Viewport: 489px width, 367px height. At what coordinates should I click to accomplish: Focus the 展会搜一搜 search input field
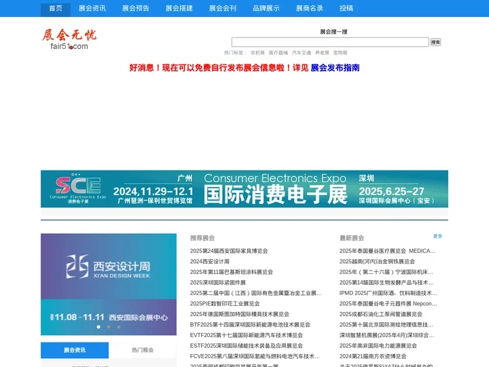tap(330, 42)
